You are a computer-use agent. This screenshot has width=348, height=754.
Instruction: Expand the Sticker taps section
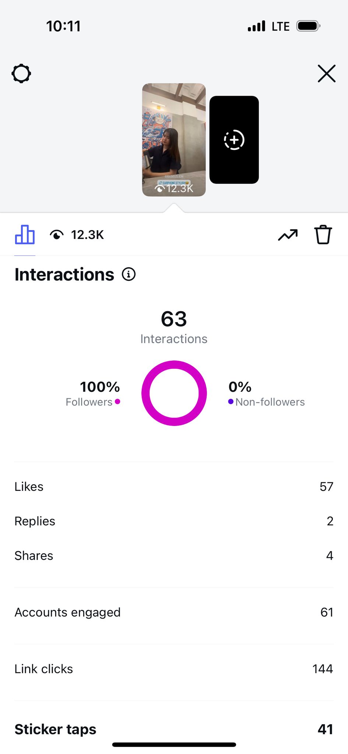174,729
